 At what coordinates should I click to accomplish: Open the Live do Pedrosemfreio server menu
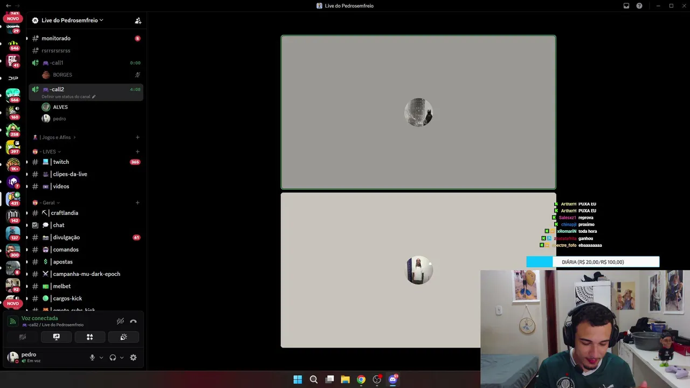click(x=72, y=20)
